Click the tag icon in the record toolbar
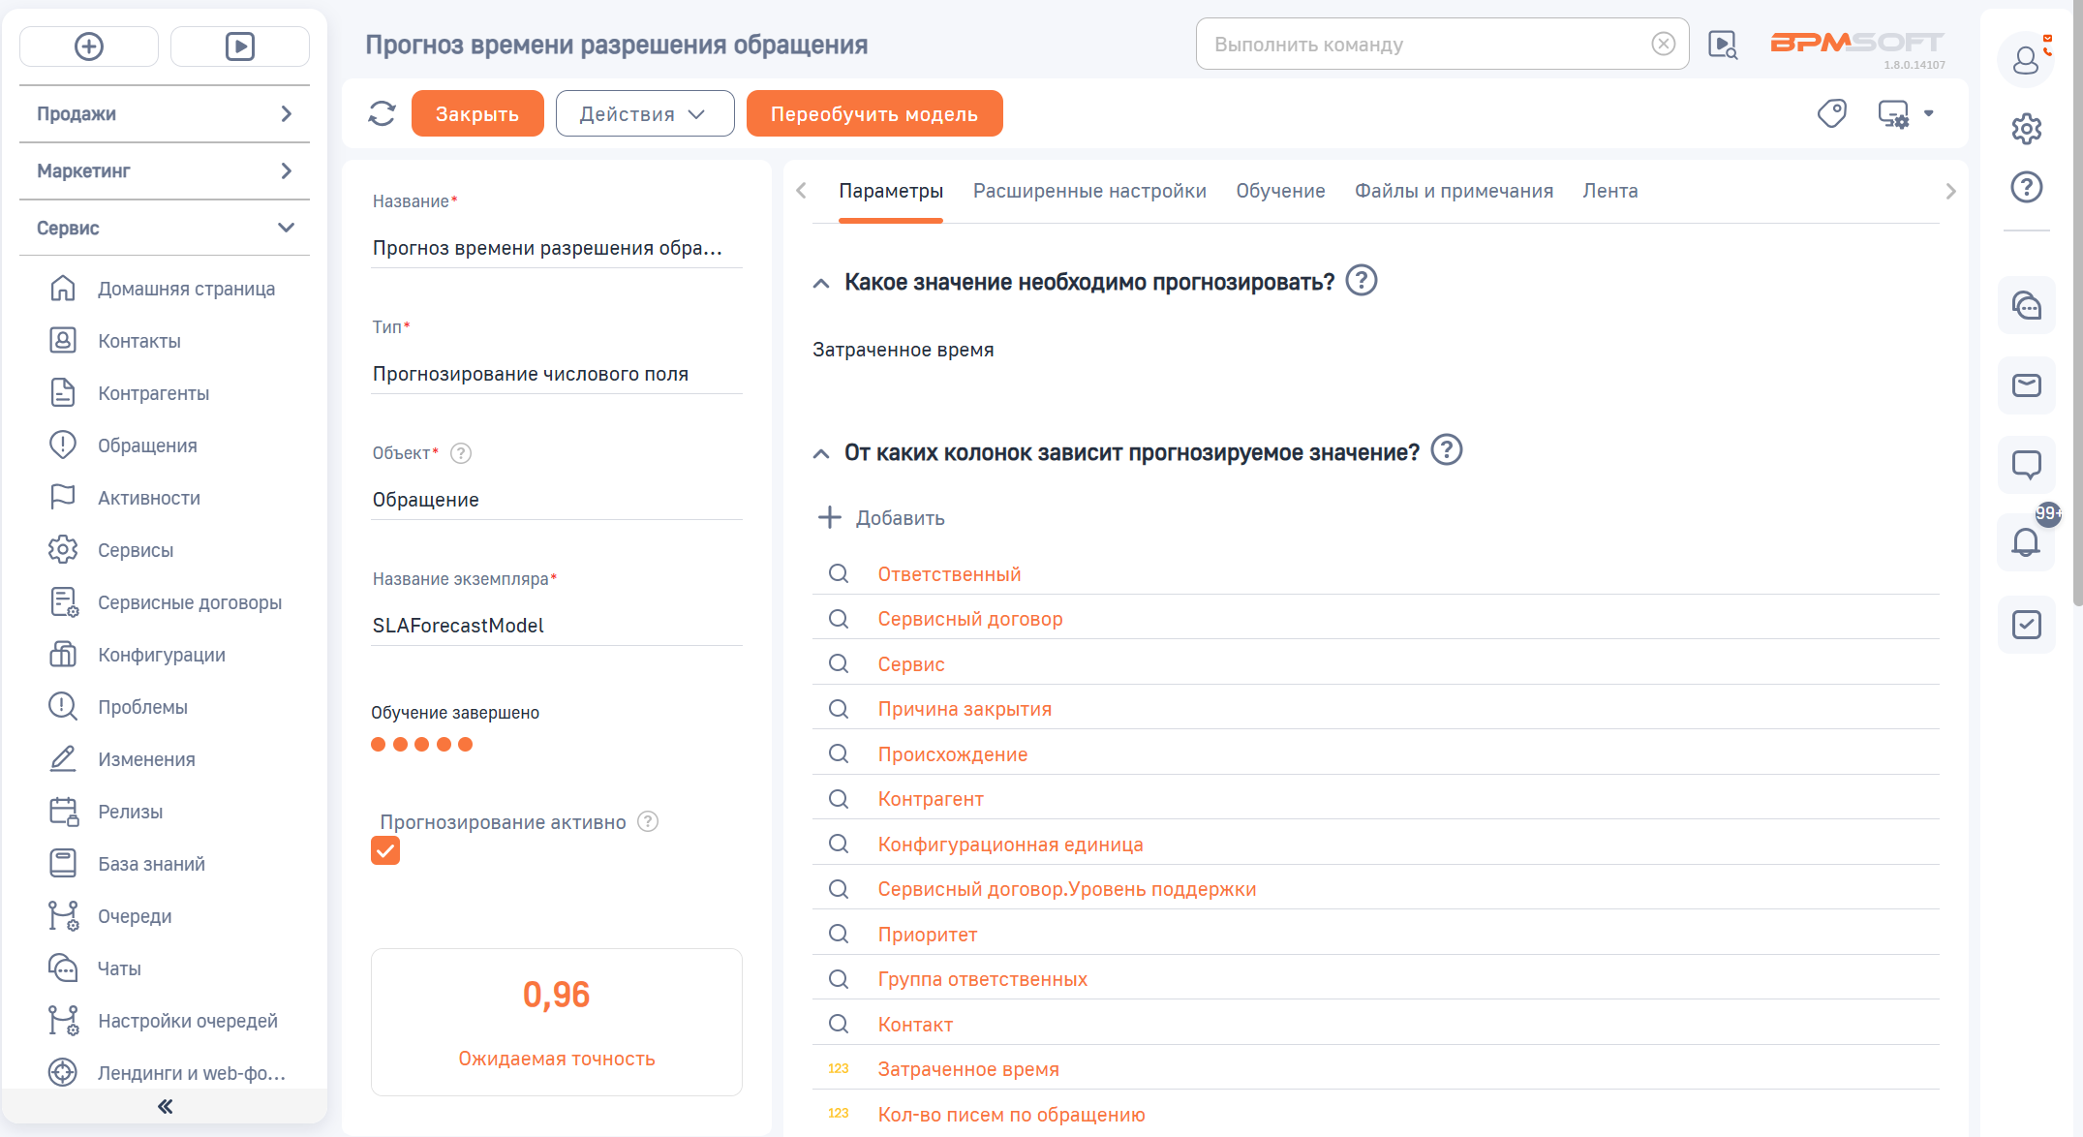 tap(1832, 113)
